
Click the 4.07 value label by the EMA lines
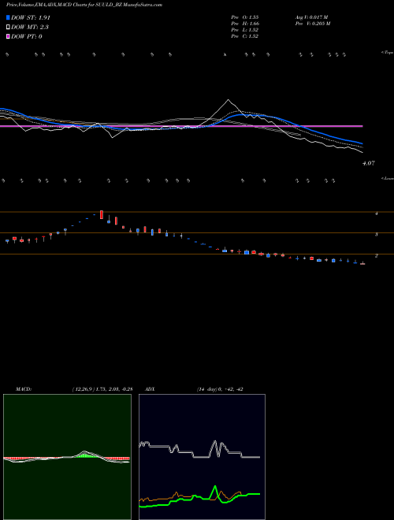369,163
